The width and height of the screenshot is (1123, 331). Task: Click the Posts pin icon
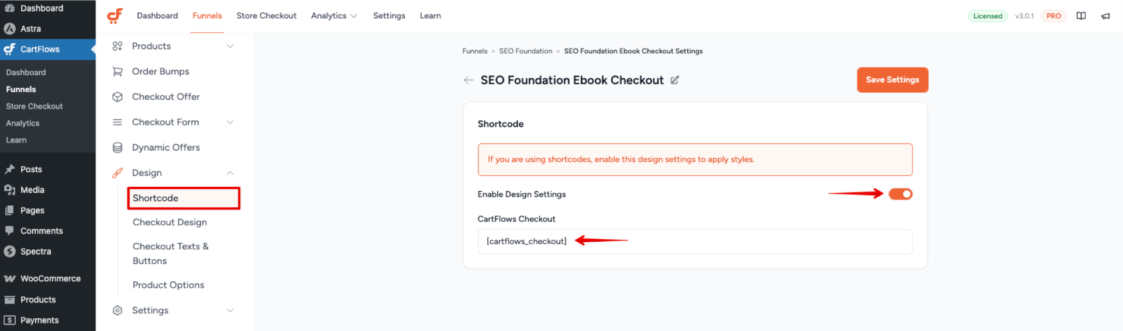(x=10, y=169)
